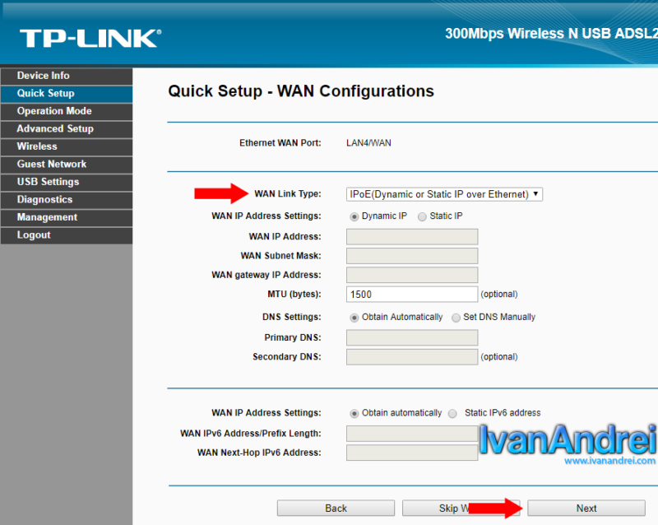Click the TP-LINK logo
Screen dimensions: 658x525
tap(90, 37)
